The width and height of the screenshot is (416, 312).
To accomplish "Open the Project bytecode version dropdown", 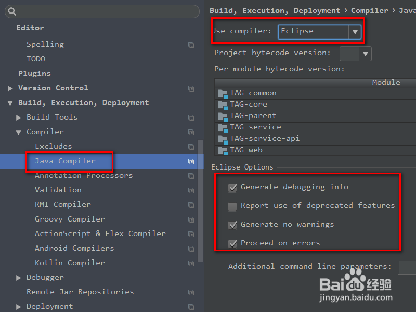I will coord(366,54).
